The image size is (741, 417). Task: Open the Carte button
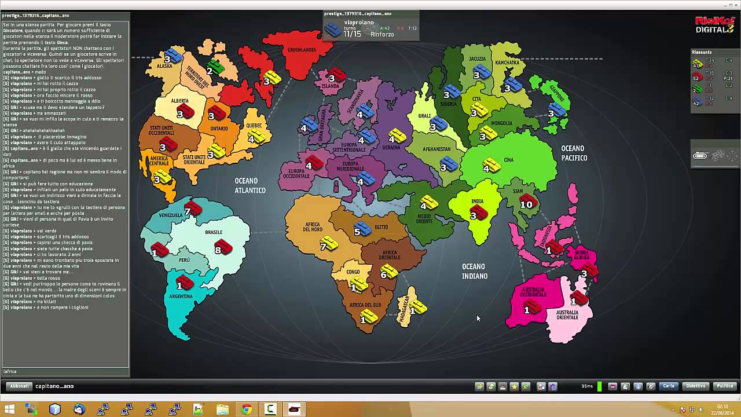click(669, 386)
